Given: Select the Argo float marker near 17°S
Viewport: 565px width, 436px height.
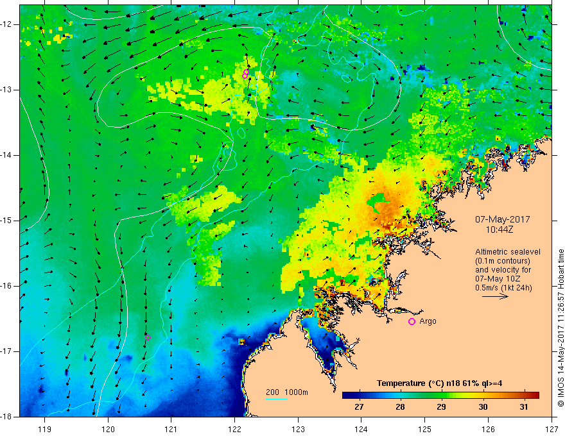Looking at the screenshot, I should 148,337.
